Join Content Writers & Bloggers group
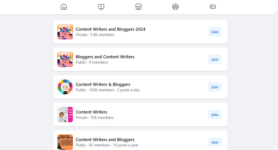This screenshot has width=278, height=150. 215,87
